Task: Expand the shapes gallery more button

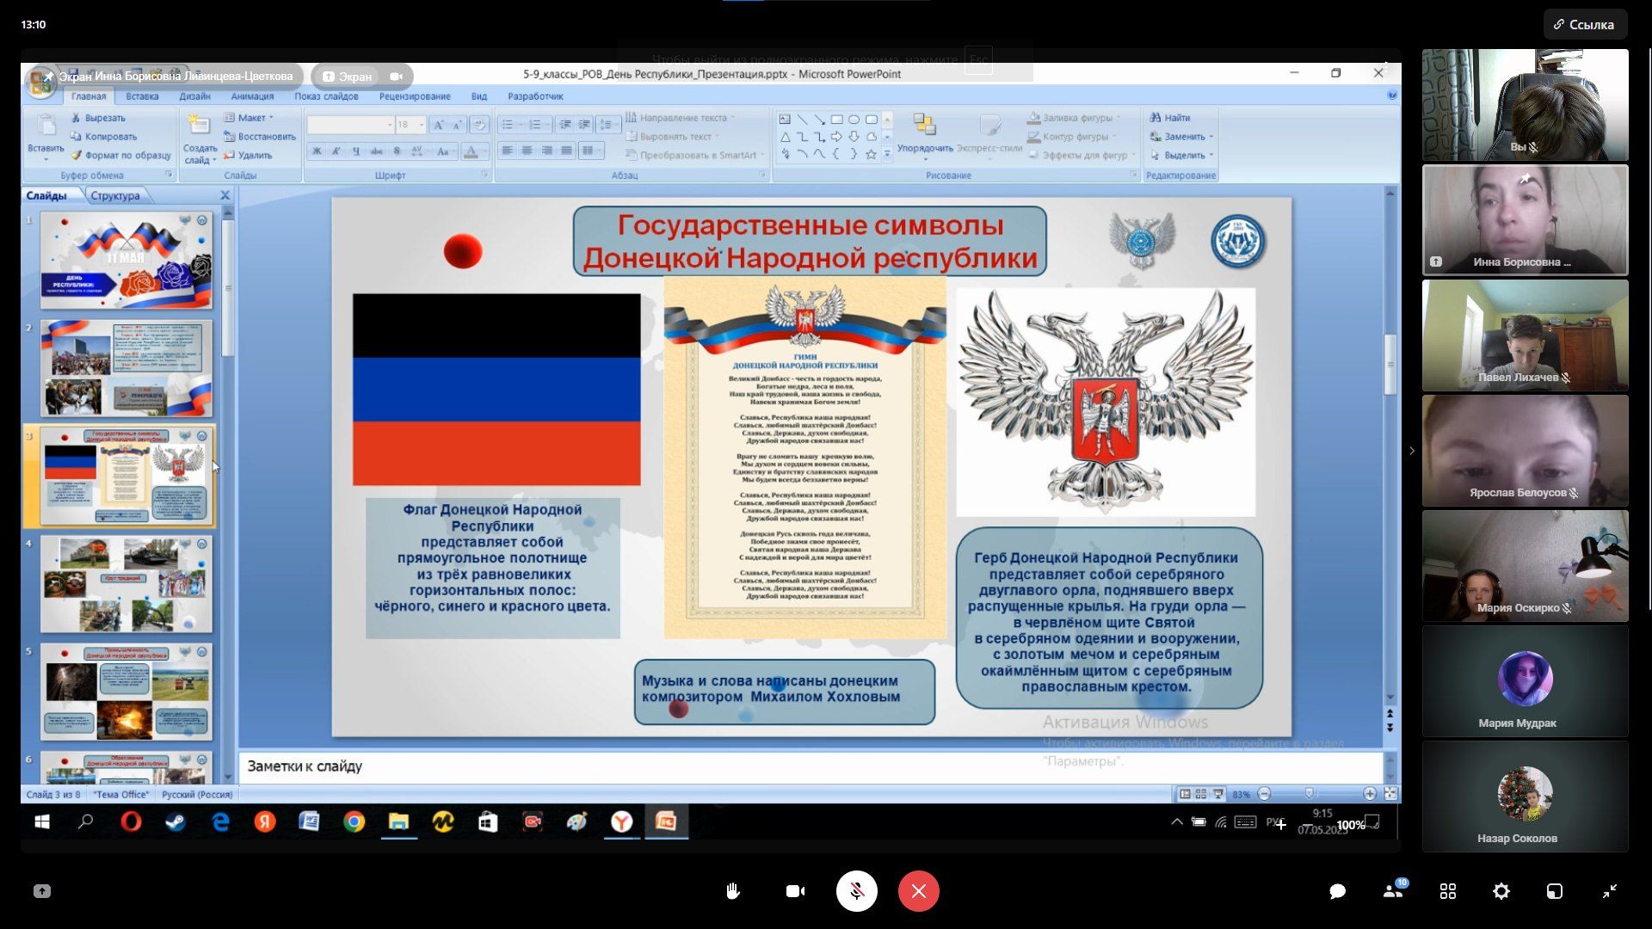Action: click(887, 154)
